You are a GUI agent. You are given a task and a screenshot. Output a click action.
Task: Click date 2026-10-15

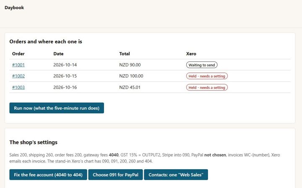tap(65, 76)
